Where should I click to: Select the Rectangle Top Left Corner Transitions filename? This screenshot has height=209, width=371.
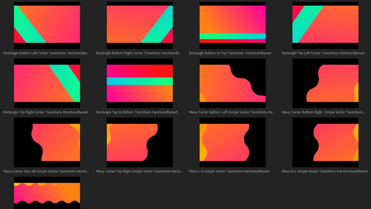click(325, 53)
